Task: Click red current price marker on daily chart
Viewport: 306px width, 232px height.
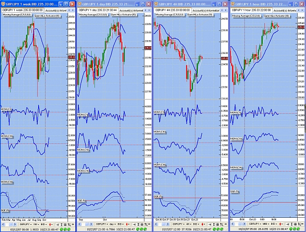Action: pyautogui.click(x=148, y=48)
